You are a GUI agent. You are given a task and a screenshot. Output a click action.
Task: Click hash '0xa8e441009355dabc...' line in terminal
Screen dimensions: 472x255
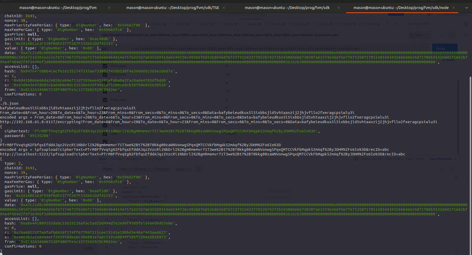(91, 223)
